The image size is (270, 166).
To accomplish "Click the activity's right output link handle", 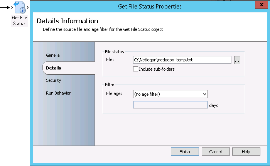I will point(28,7).
